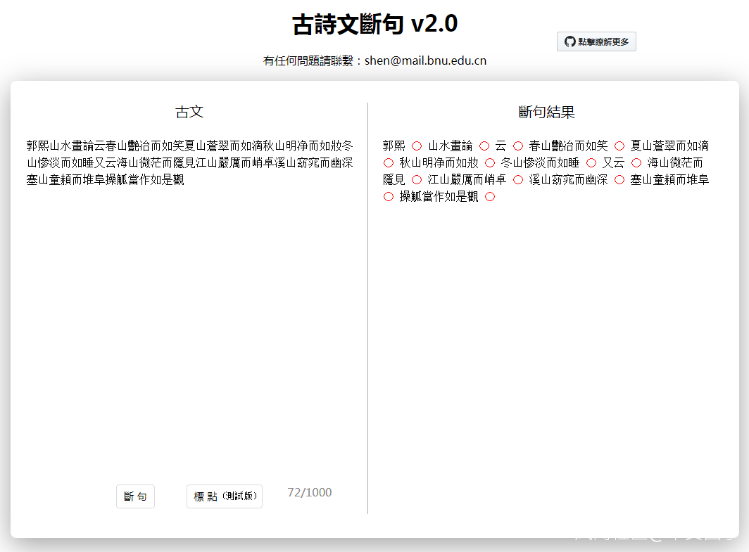The image size is (749, 552).
Task: Click red circle after 春山艷冶而如笑
Action: pos(619,146)
